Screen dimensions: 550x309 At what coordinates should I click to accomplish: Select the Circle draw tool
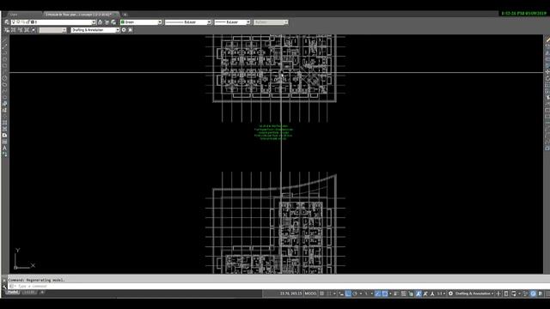[4, 78]
